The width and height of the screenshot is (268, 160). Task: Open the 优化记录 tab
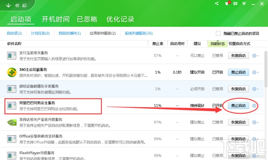120,19
